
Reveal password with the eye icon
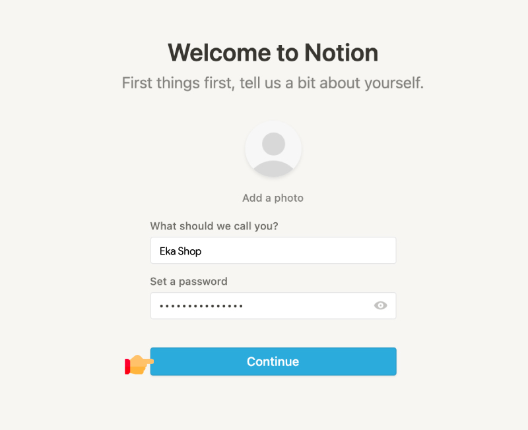(380, 305)
